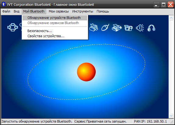Click the scrollbar up arrow
175x125 pixels.
point(171,18)
